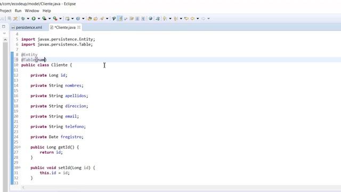341x192 pixels.
Task: Open the Debug configurations dropdown arrow
Action: point(28,19)
